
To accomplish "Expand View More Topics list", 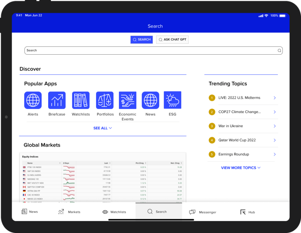I will pyautogui.click(x=241, y=168).
